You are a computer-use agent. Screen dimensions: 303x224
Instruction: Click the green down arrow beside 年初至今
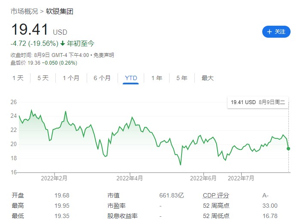[63, 43]
